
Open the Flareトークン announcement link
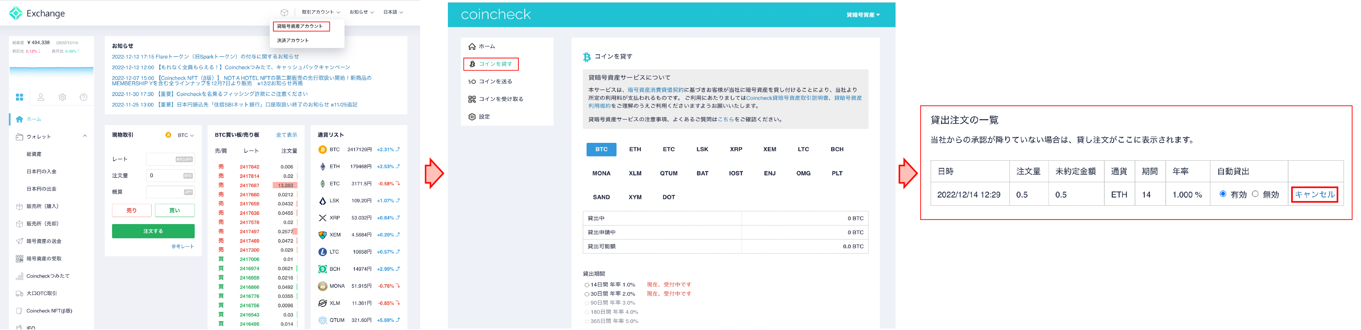(206, 56)
